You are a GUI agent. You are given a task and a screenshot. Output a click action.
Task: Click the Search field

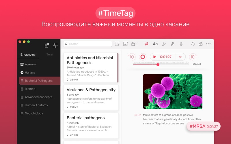pyautogui.click(x=88, y=44)
